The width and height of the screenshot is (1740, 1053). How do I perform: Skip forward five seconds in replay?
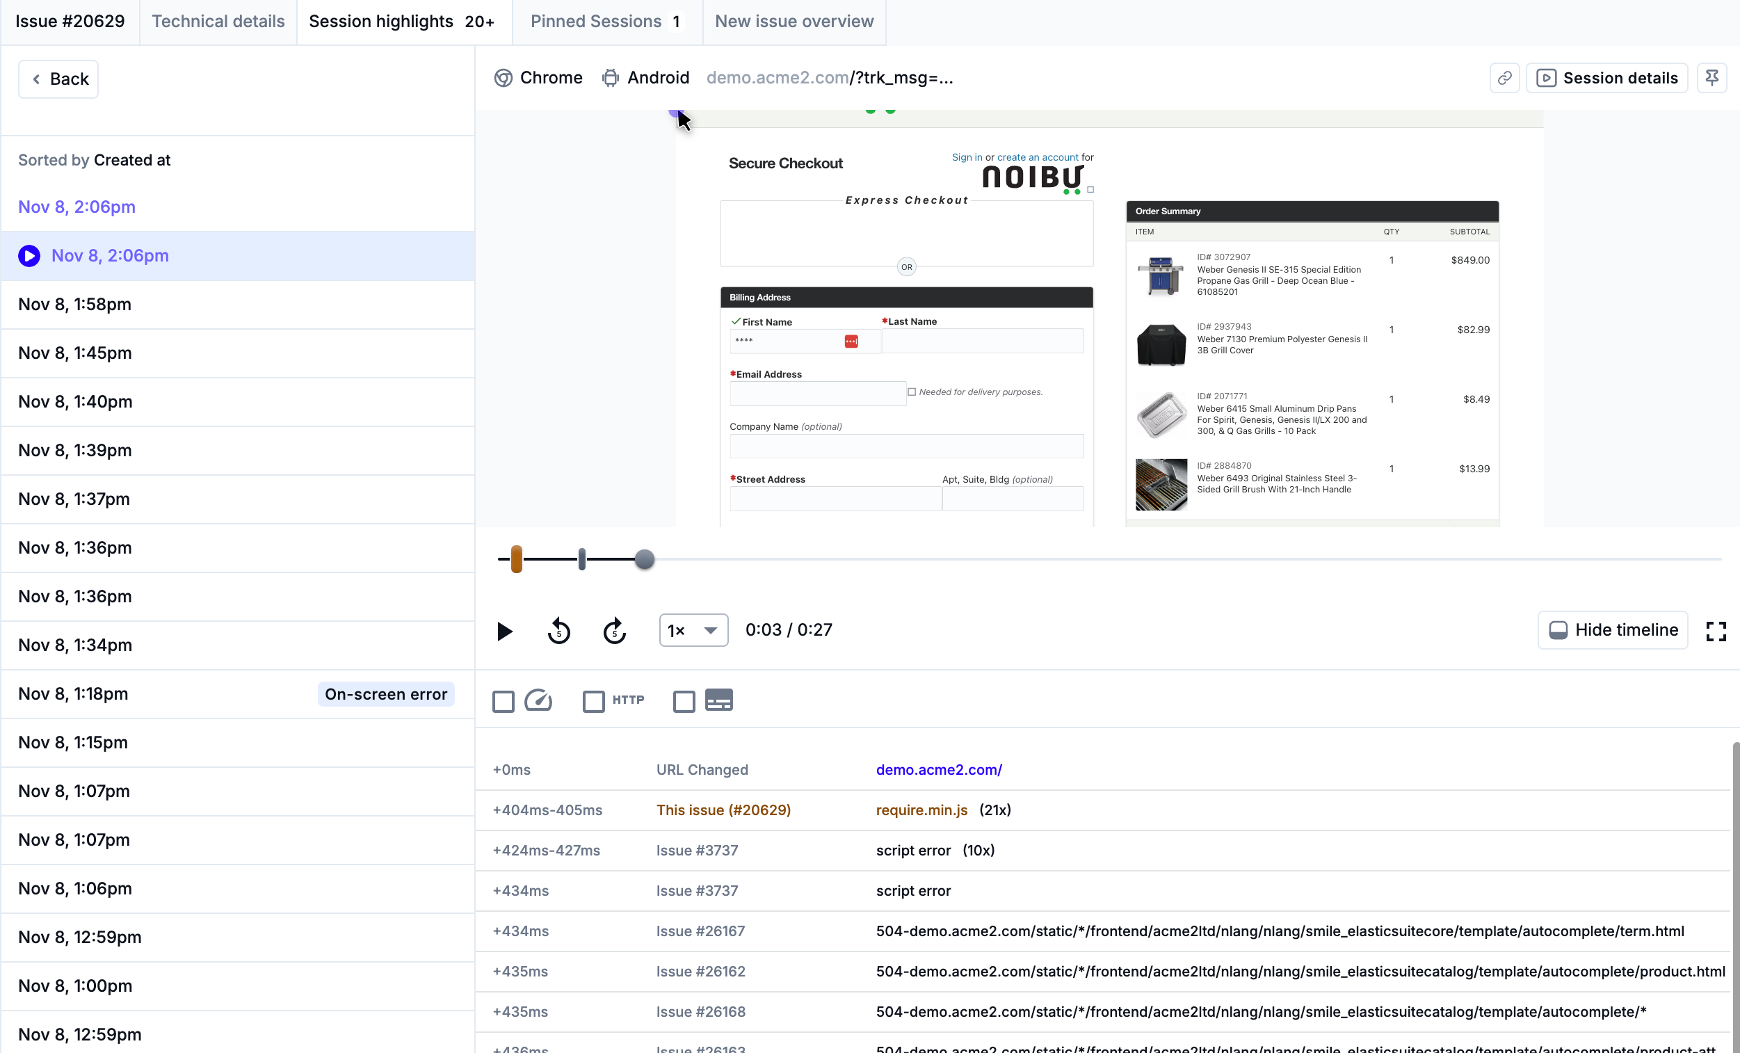coord(614,631)
